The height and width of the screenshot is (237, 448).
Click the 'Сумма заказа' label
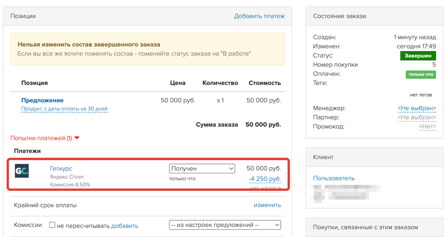(217, 124)
